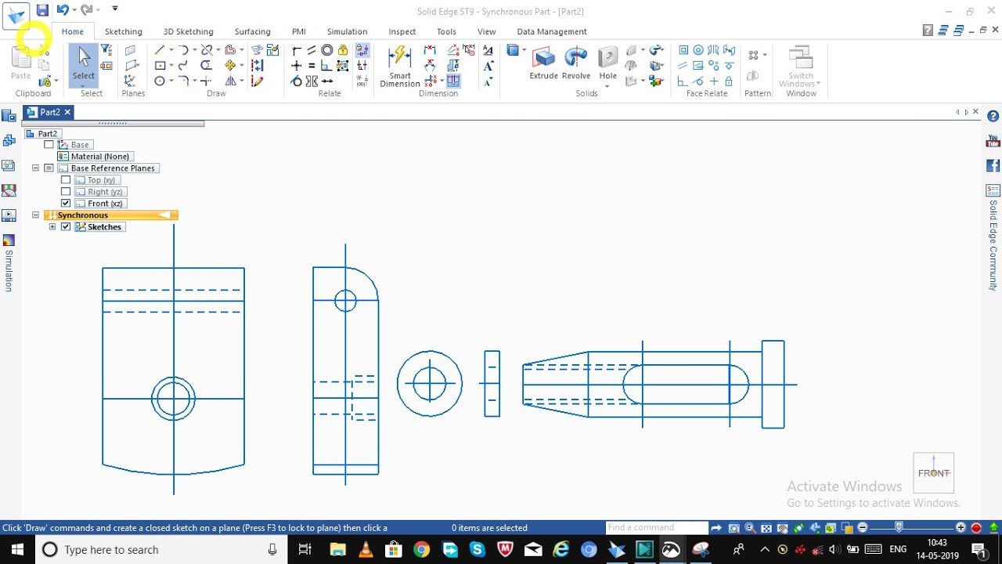
Task: Click the Circle draw tool
Action: coord(160,81)
